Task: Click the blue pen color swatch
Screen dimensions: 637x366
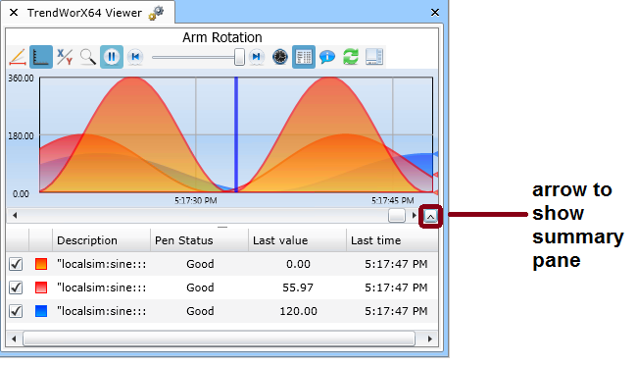Action: click(x=41, y=311)
